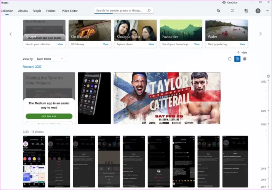Image resolution: width=272 pixels, height=190 pixels.
Task: Open the OneDrive cloud status
Action: pos(229,2)
